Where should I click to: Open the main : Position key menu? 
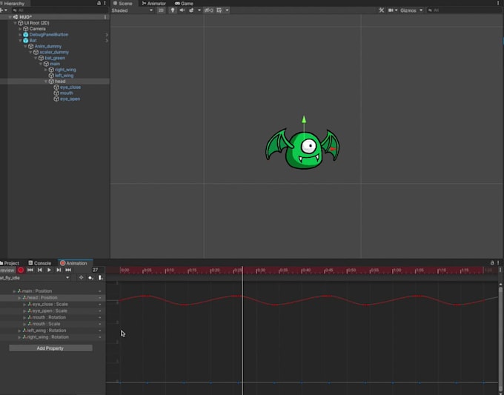(x=99, y=291)
